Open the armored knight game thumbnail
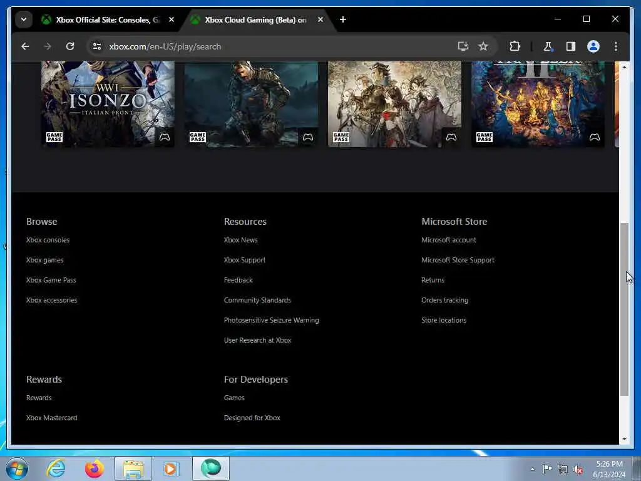The width and height of the screenshot is (641, 481). (x=252, y=104)
